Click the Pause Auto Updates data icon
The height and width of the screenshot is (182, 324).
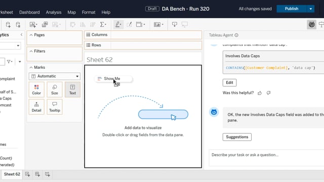pos(18,25)
